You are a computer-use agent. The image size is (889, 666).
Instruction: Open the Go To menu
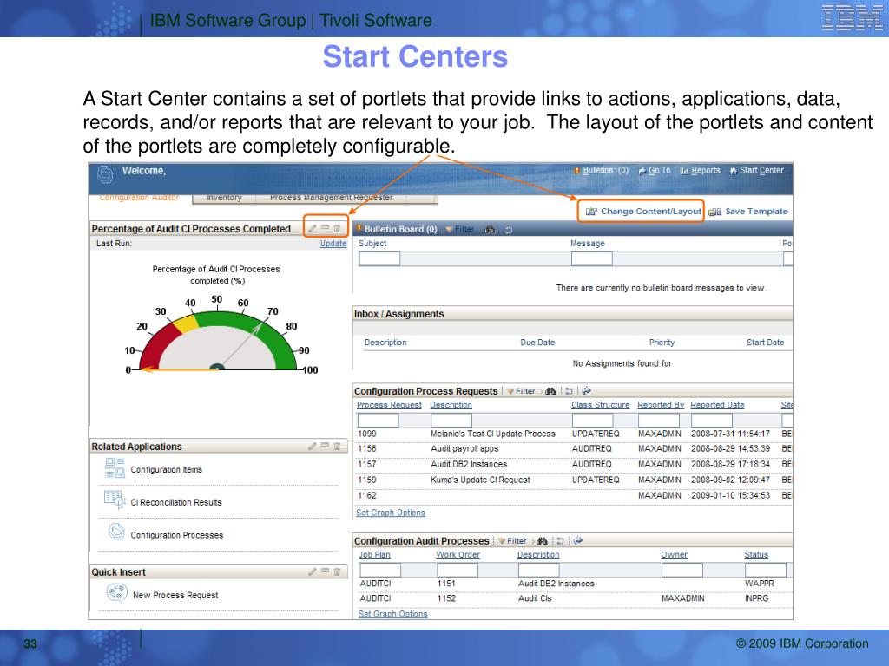[655, 171]
